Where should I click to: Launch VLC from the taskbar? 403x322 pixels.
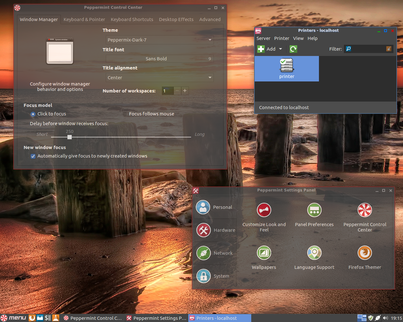click(x=56, y=318)
